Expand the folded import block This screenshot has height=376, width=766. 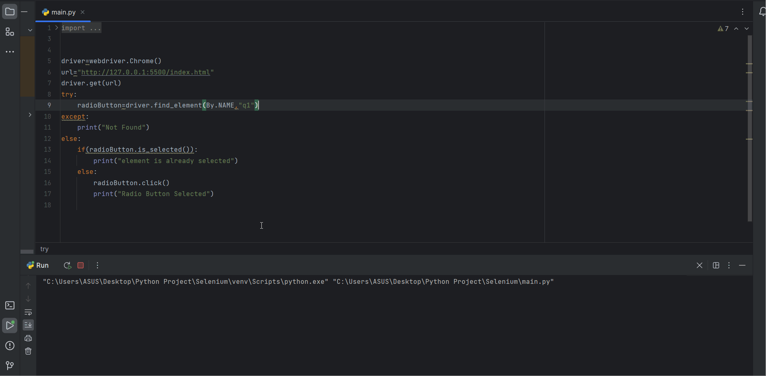(x=57, y=28)
